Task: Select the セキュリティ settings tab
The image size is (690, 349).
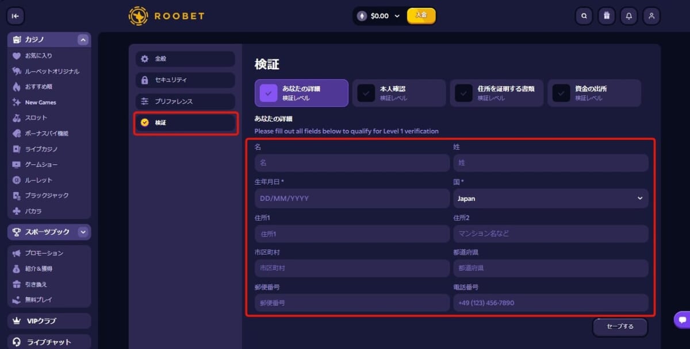Action: pyautogui.click(x=185, y=80)
